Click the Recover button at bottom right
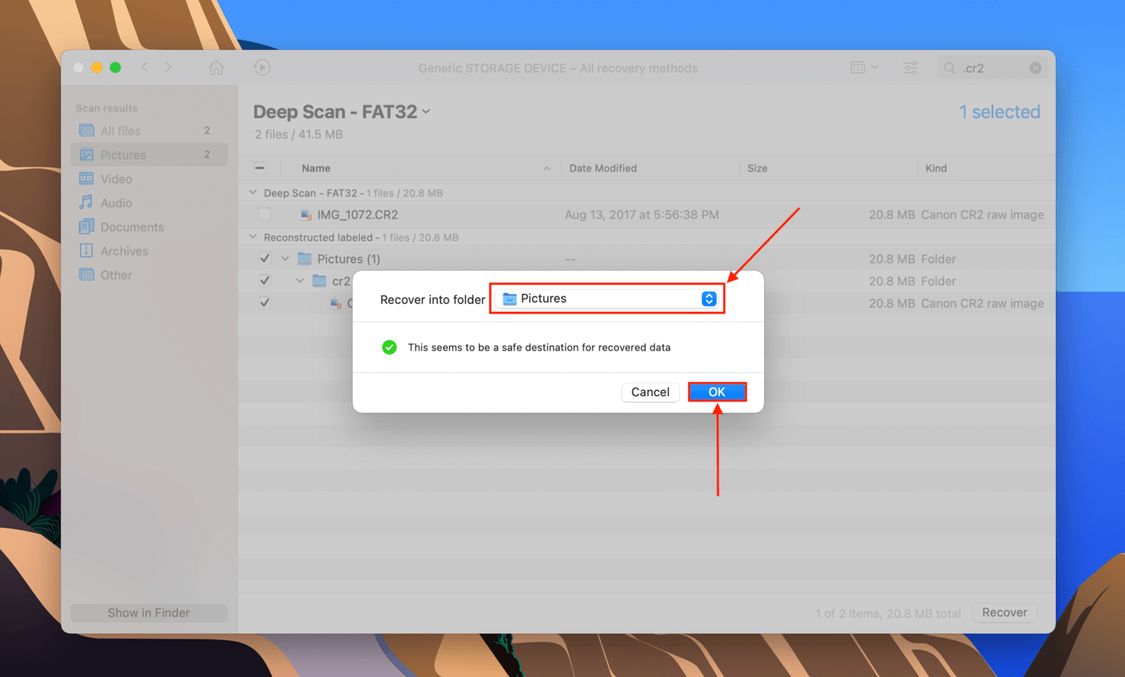The width and height of the screenshot is (1125, 677). click(1004, 613)
